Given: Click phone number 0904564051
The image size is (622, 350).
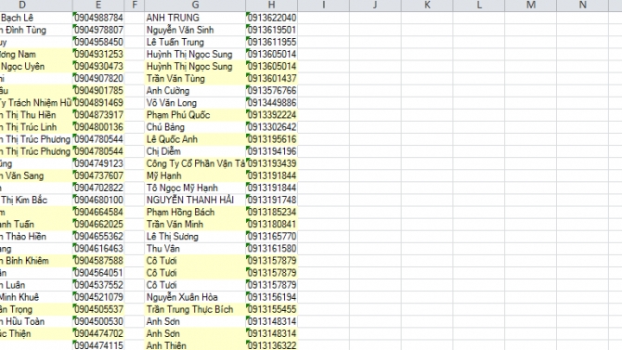Looking at the screenshot, I should click(98, 273).
